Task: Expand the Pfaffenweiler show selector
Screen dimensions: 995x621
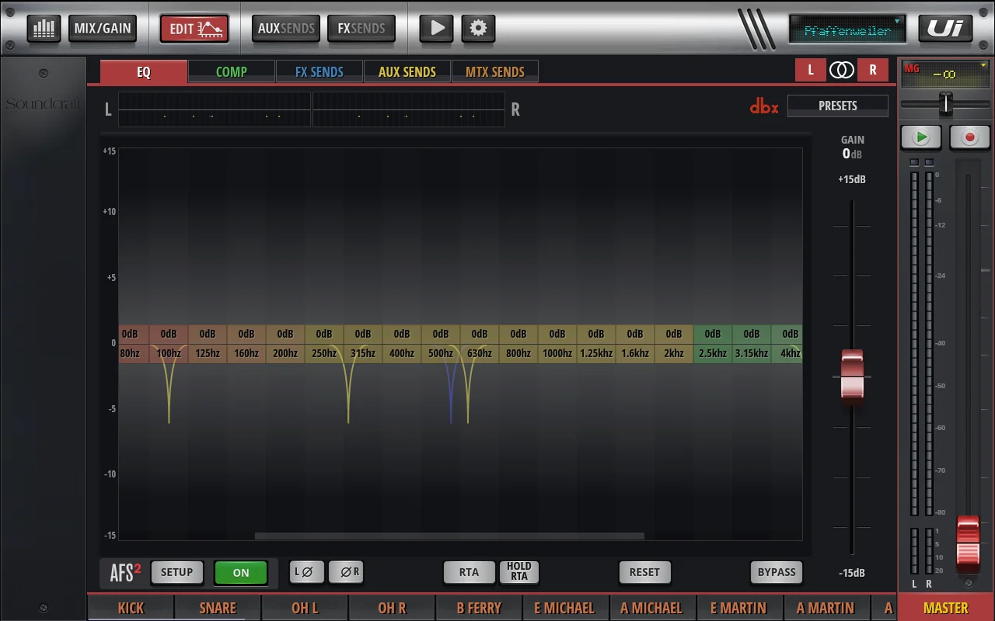Action: point(847,29)
